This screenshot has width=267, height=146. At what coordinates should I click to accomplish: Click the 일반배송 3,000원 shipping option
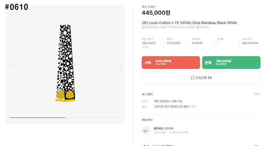click(x=163, y=128)
